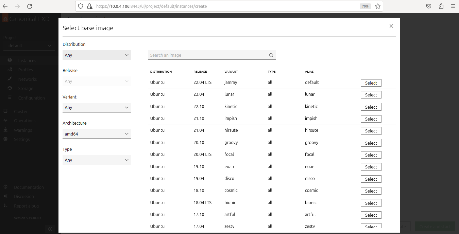459x234 pixels.
Task: Open the default project selector in sidebar
Action: [x=29, y=46]
